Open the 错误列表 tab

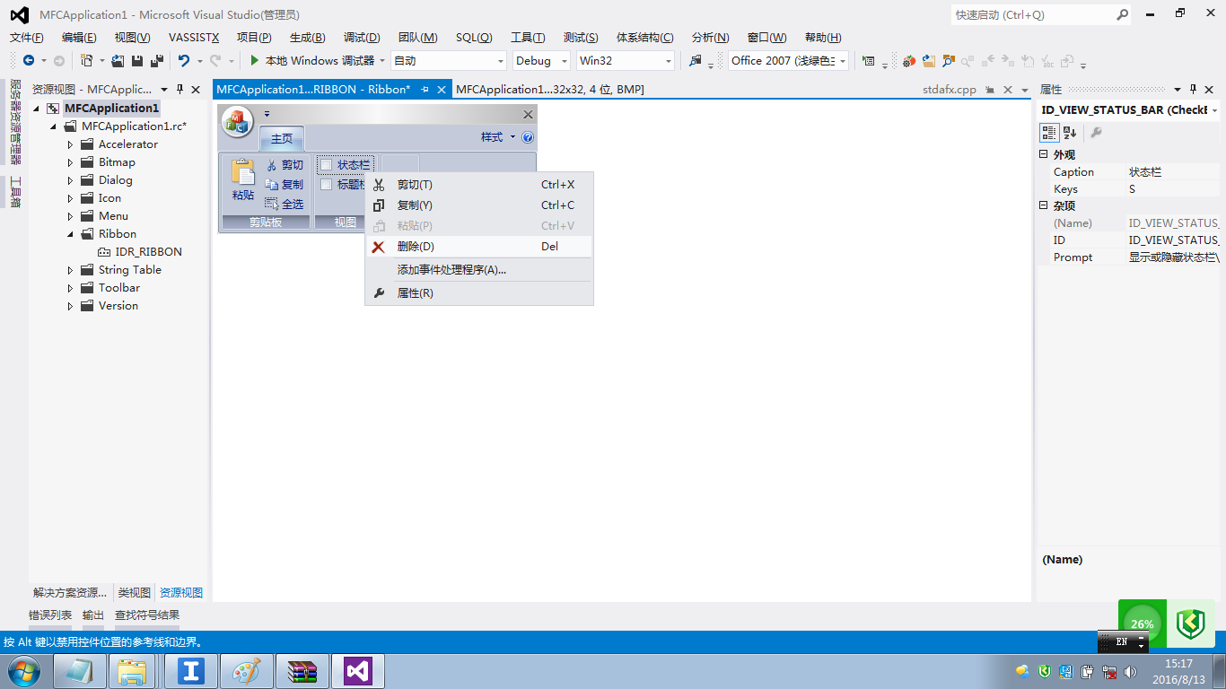coord(50,615)
